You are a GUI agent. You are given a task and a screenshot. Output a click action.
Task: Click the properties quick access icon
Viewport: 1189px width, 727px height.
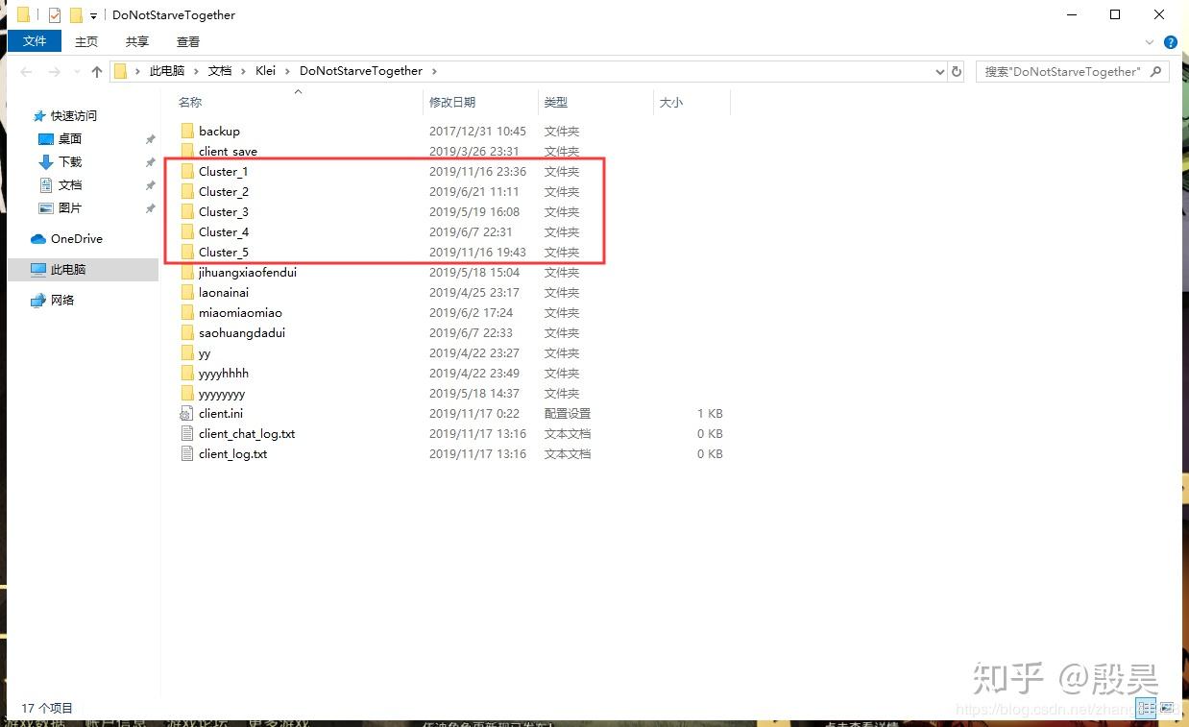pyautogui.click(x=54, y=14)
